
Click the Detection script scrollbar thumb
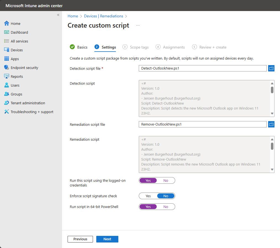click(x=272, y=90)
